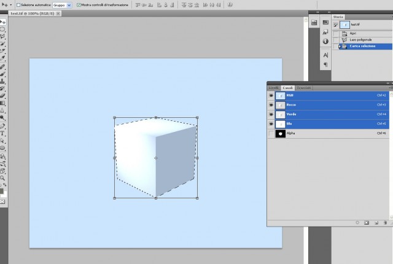Select the Elliptical Marquee tool
This screenshot has width=393, height=264.
(x=2, y=29)
